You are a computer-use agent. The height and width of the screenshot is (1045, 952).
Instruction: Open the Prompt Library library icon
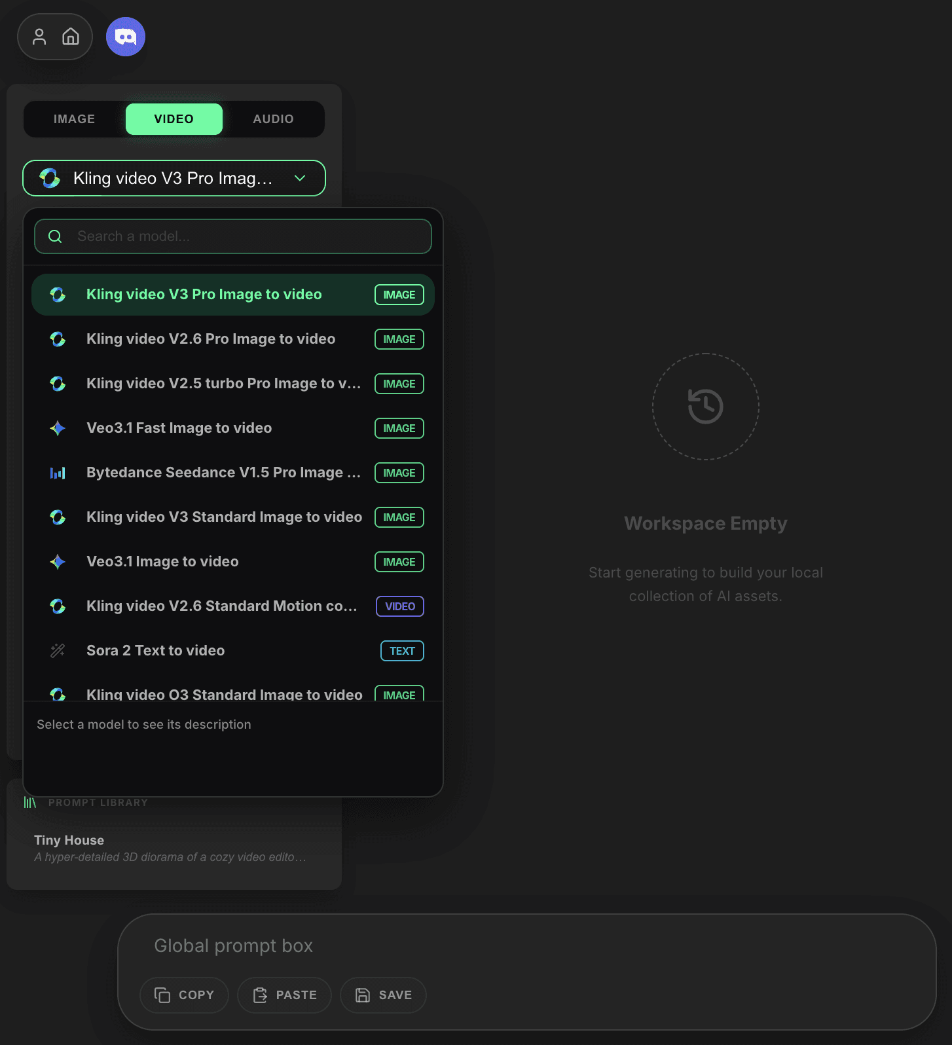pos(30,803)
